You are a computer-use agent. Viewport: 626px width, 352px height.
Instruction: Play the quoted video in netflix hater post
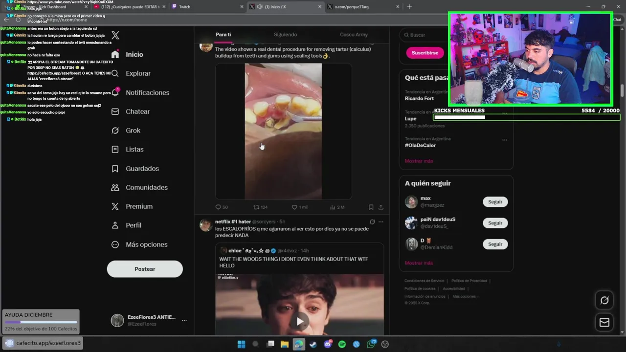point(299,321)
